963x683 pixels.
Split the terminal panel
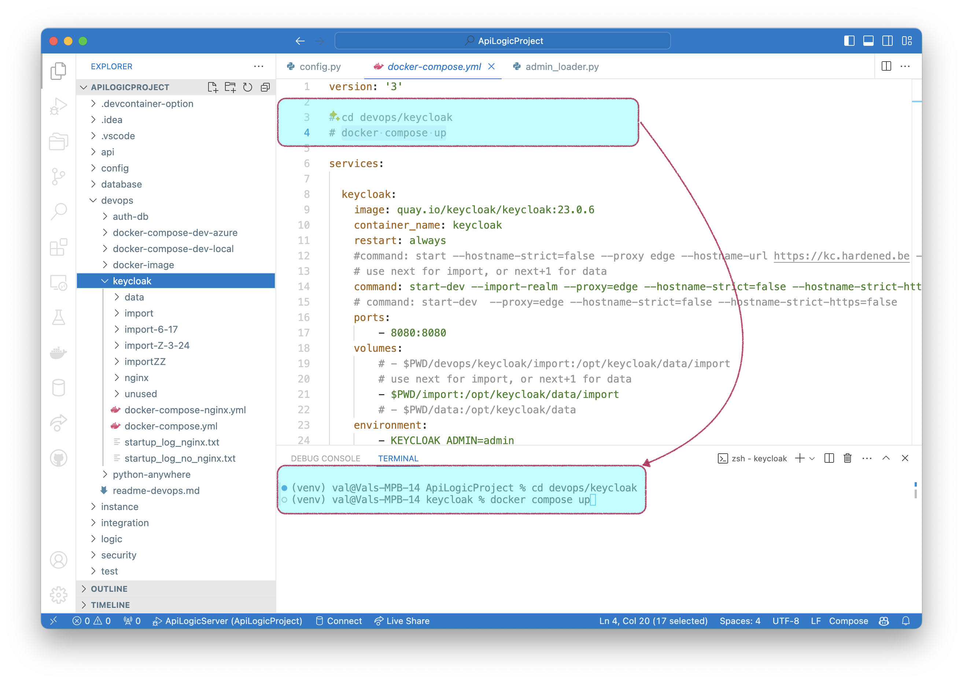pyautogui.click(x=829, y=458)
